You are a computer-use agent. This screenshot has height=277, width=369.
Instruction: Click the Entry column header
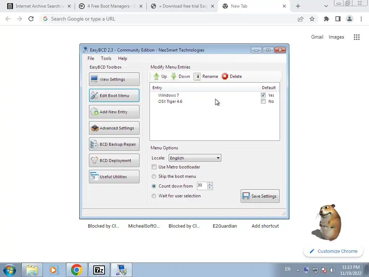(205, 88)
